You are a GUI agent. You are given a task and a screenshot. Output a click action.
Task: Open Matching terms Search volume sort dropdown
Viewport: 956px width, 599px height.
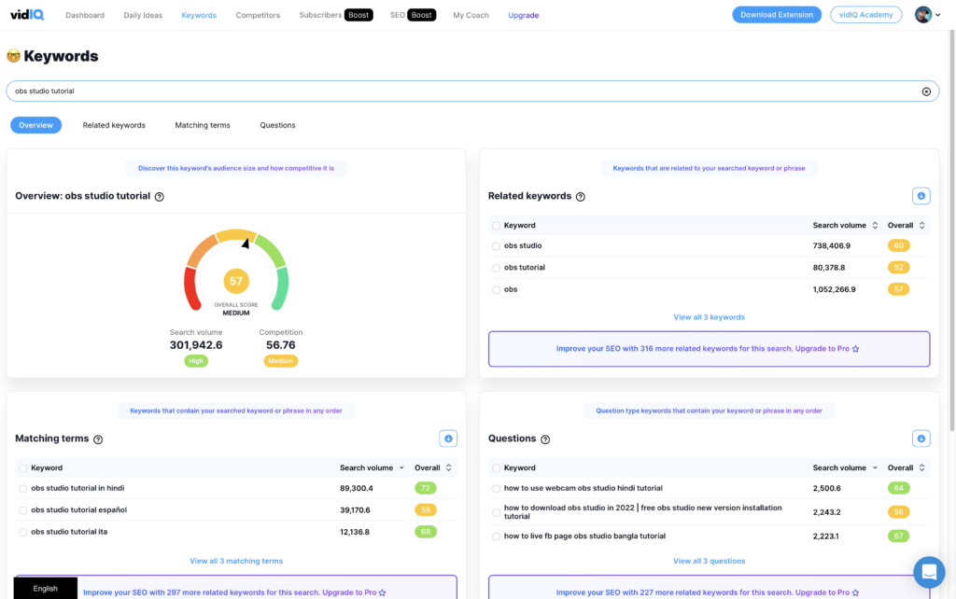(401, 468)
